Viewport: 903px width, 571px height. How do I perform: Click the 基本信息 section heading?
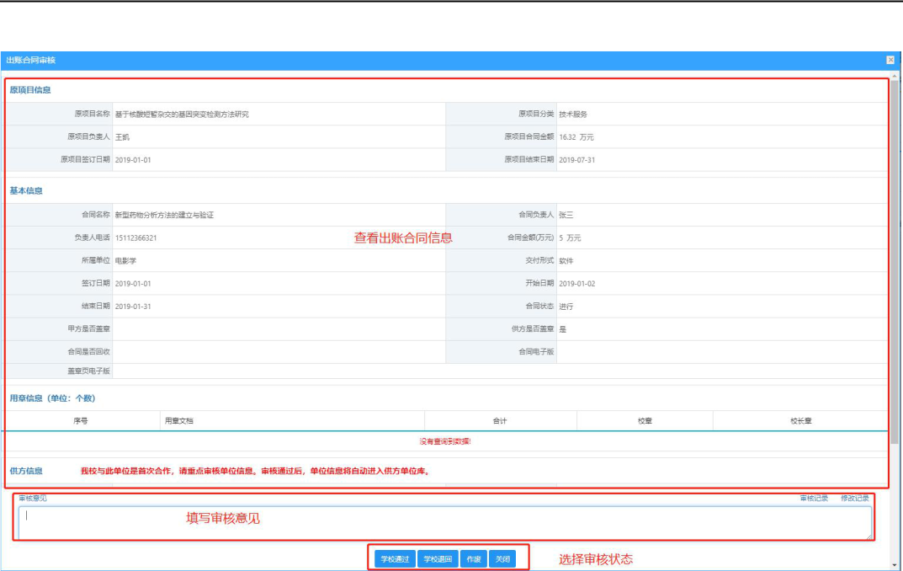(26, 190)
